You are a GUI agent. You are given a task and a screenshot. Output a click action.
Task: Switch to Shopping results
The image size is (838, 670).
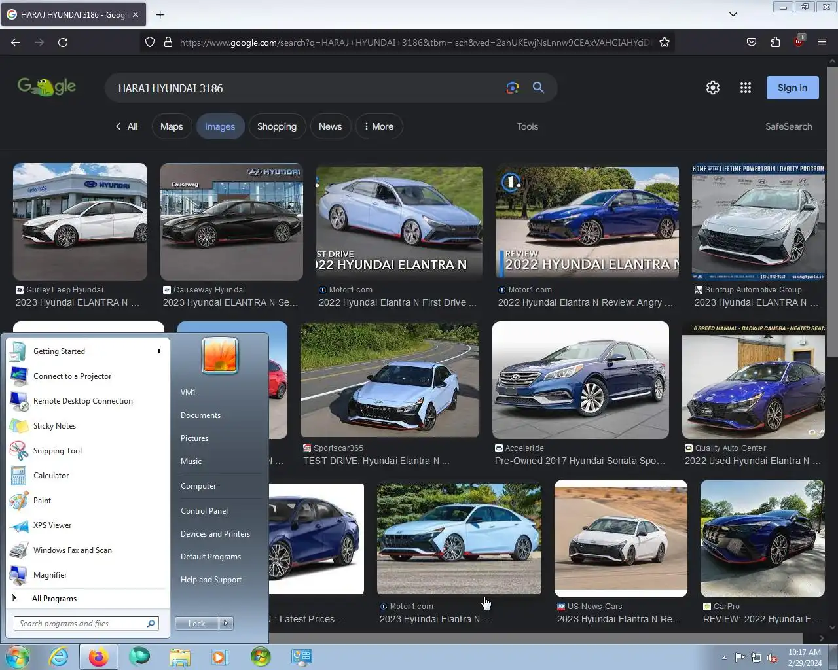[277, 126]
